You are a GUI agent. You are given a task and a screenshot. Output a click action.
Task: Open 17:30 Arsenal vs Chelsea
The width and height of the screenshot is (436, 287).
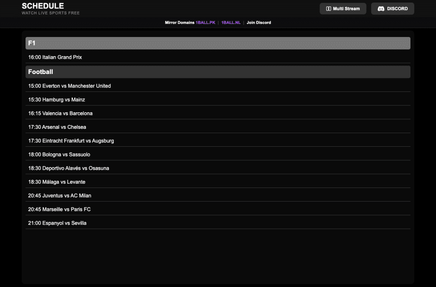(x=218, y=127)
